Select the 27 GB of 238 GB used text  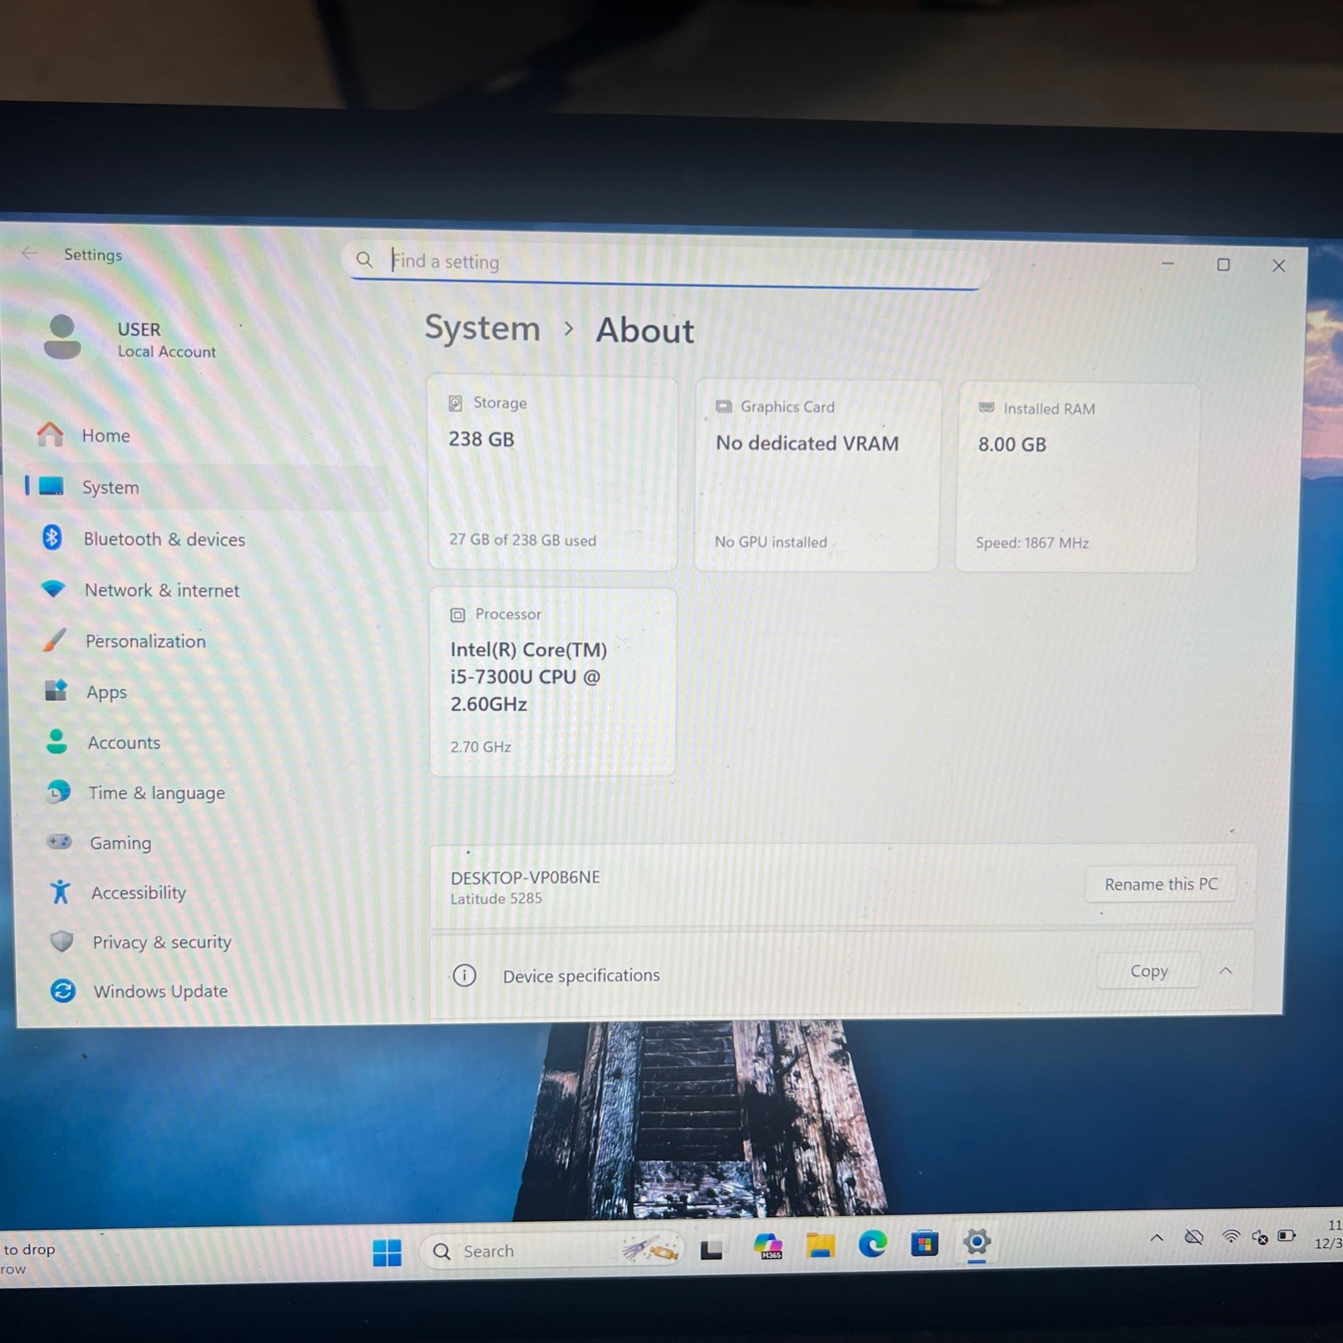[522, 540]
